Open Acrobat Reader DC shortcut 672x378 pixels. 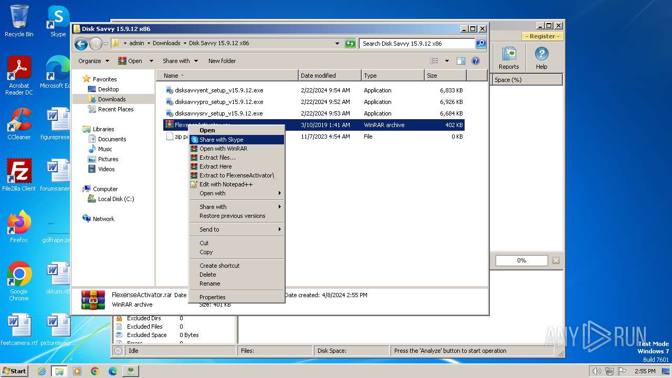19,76
